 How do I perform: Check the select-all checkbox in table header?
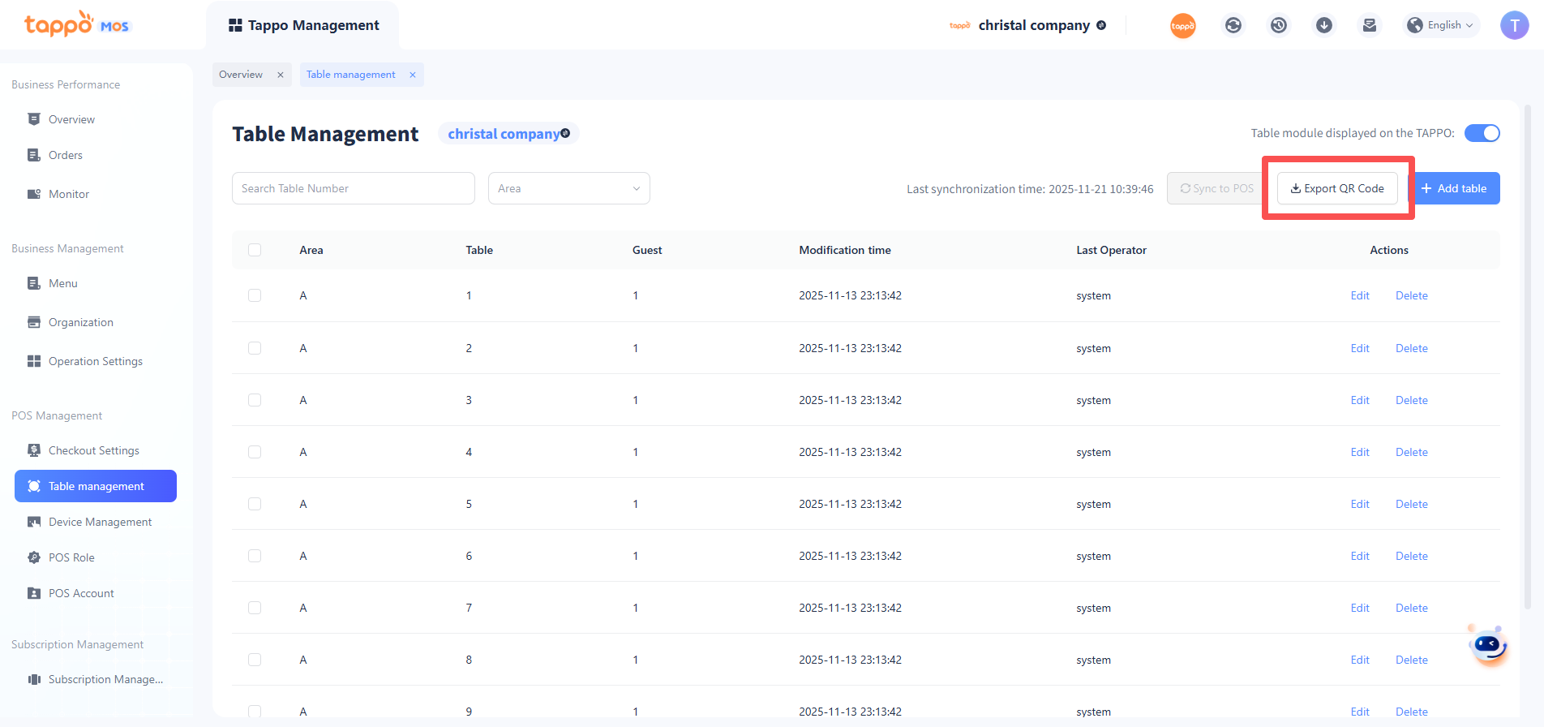pyautogui.click(x=255, y=250)
